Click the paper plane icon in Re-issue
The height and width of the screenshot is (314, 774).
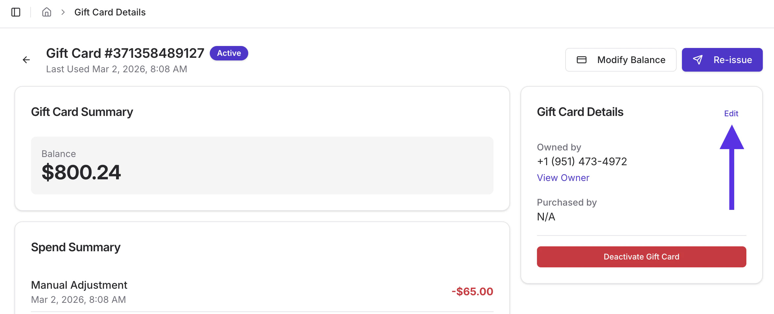pyautogui.click(x=698, y=60)
